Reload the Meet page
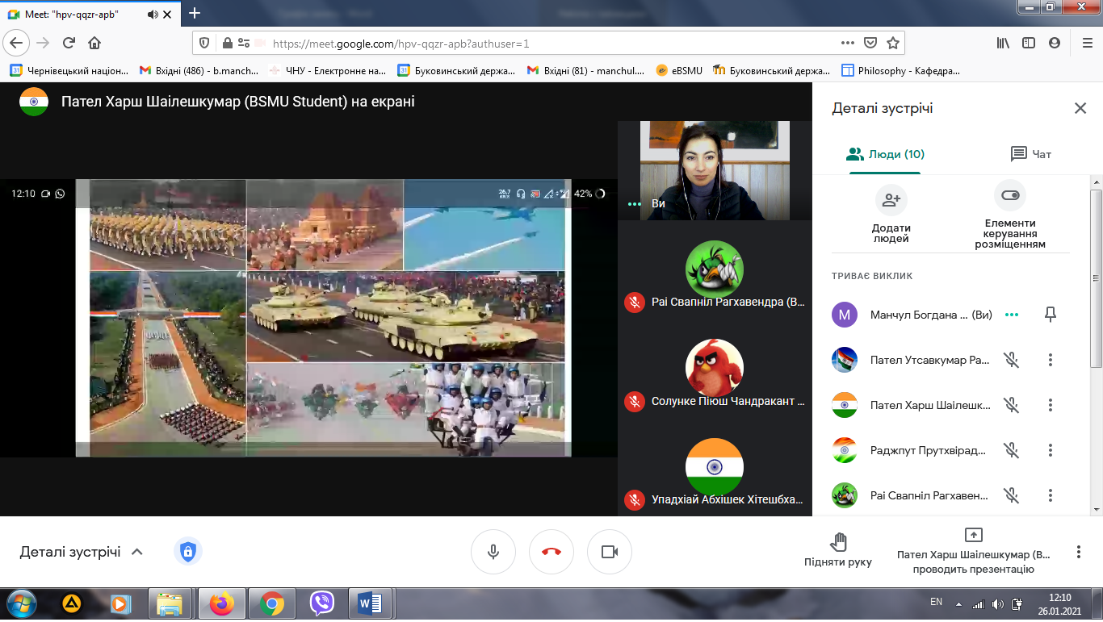Viewport: 1103px width, 622px height. pyautogui.click(x=69, y=43)
